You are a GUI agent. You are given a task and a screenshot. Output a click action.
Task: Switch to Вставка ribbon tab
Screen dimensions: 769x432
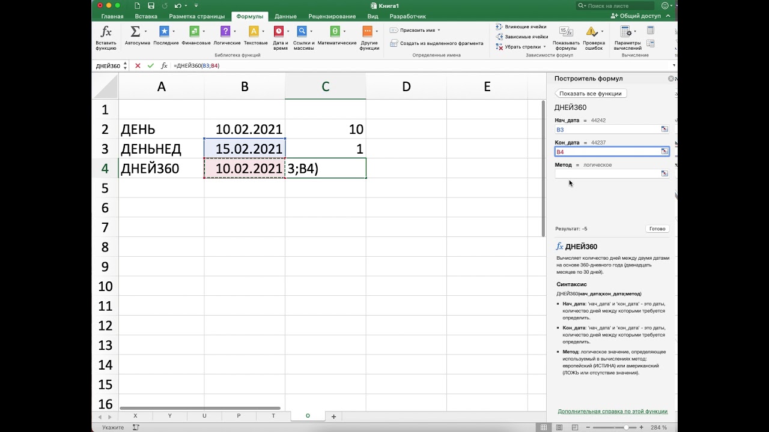146,16
